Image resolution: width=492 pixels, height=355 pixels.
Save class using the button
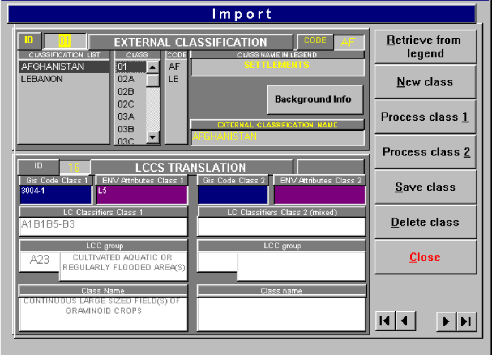click(x=425, y=187)
